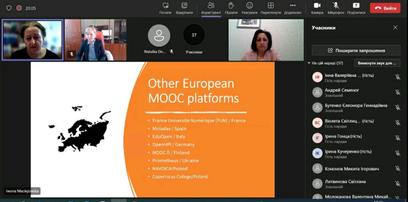Image resolution: width=408 pixels, height=202 pixels.
Task: Toggle the Камера camera
Action: [317, 8]
